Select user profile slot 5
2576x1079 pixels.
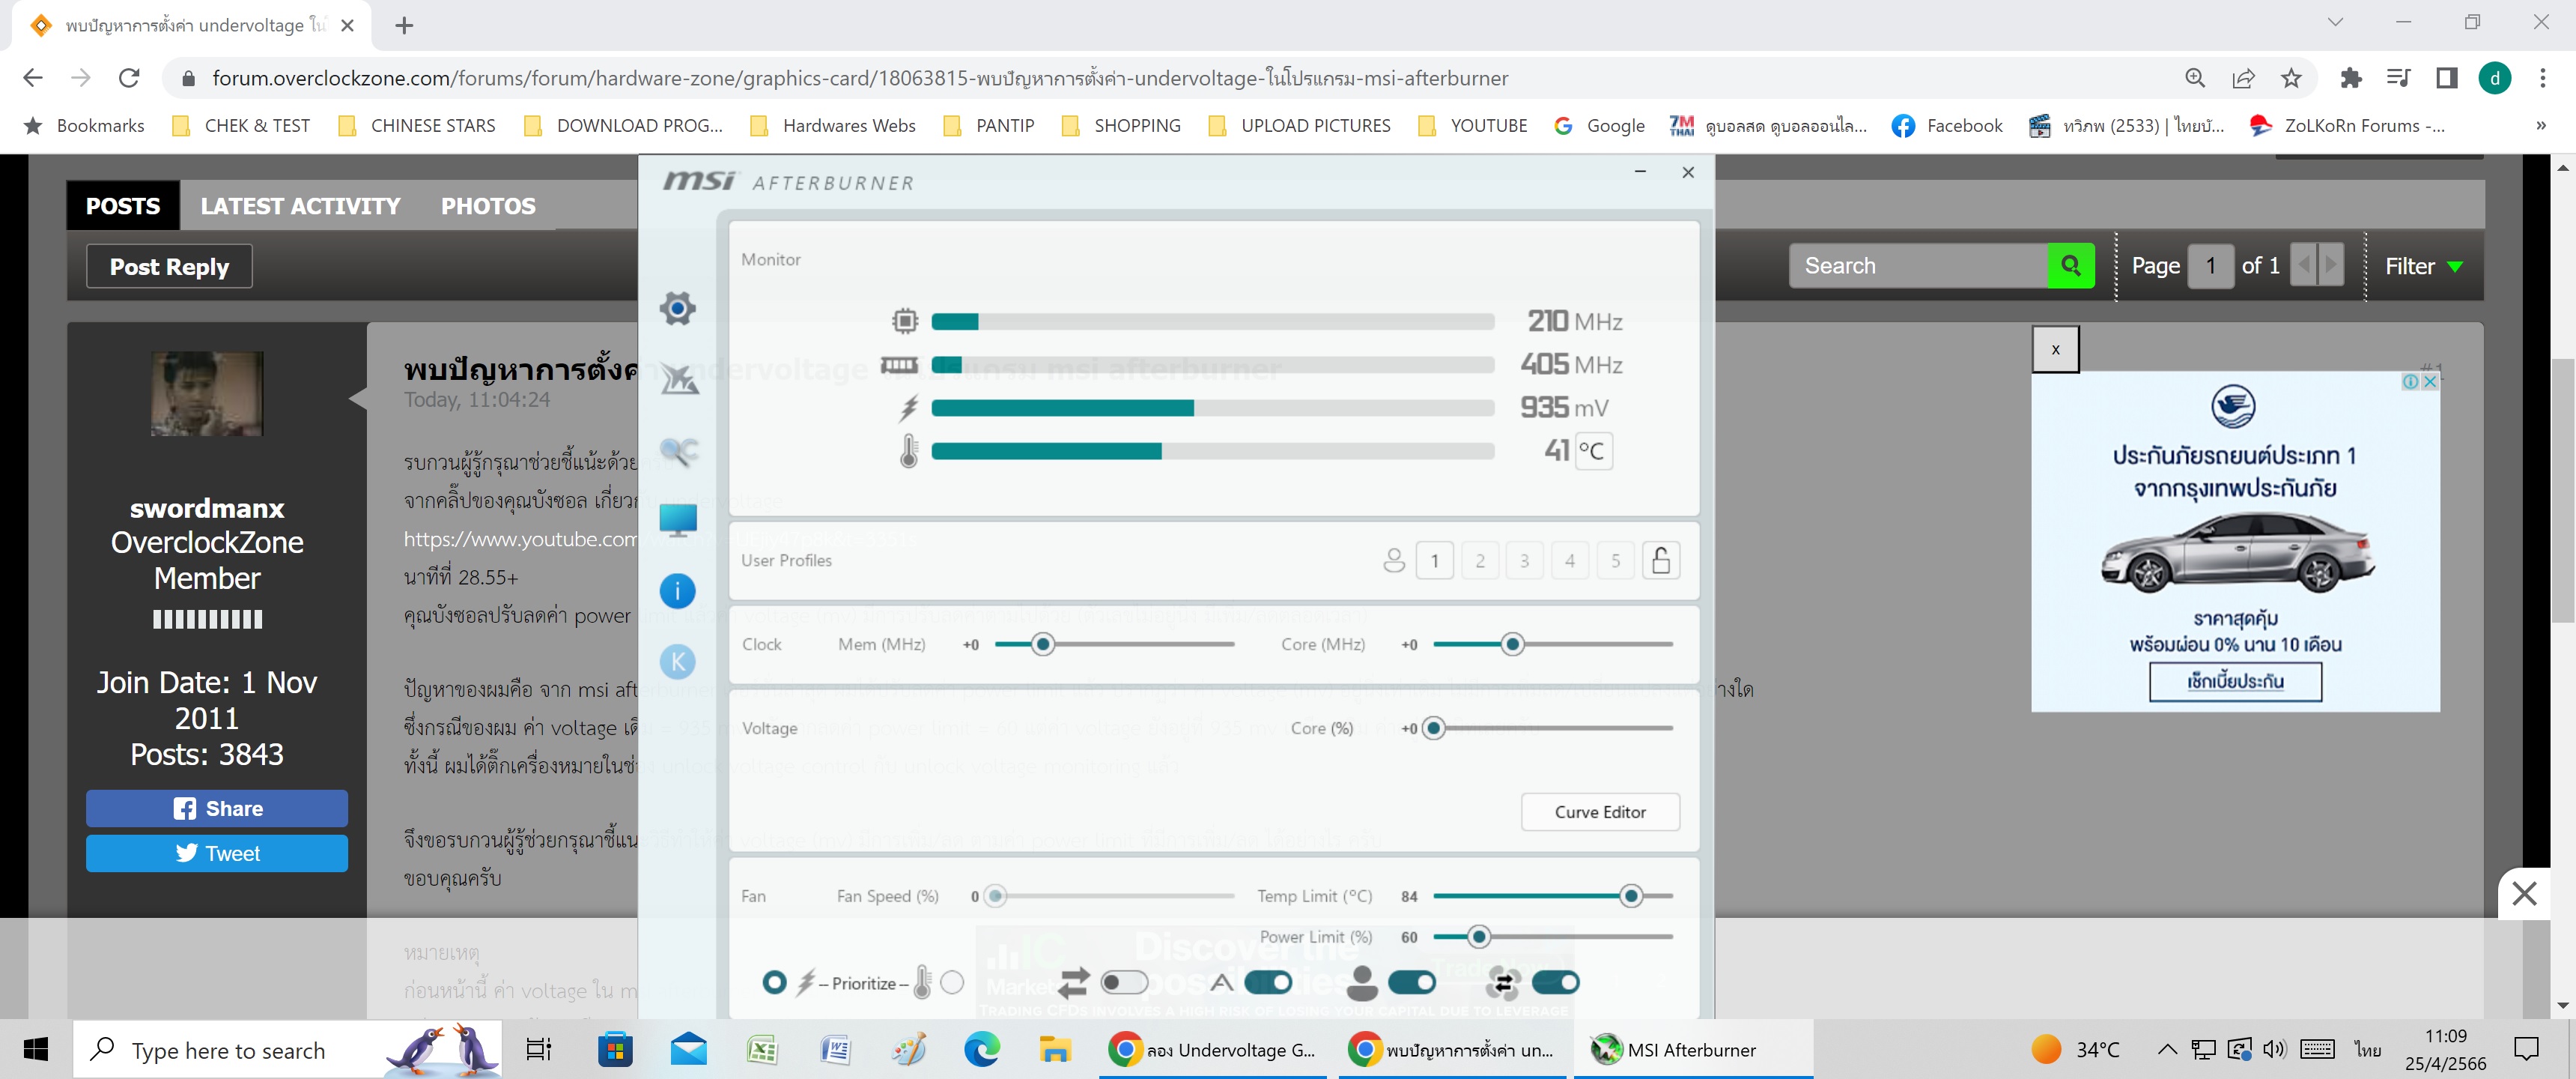(1615, 560)
